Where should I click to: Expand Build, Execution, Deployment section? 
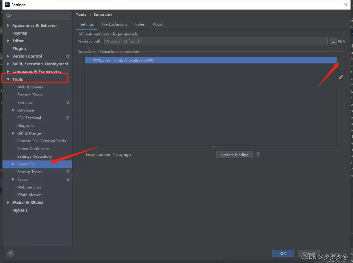tap(8, 64)
